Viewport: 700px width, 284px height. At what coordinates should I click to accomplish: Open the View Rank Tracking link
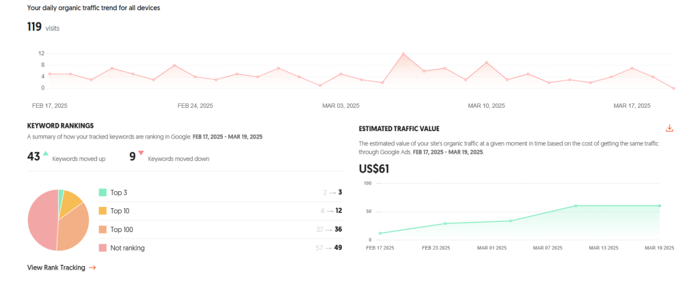tap(56, 268)
